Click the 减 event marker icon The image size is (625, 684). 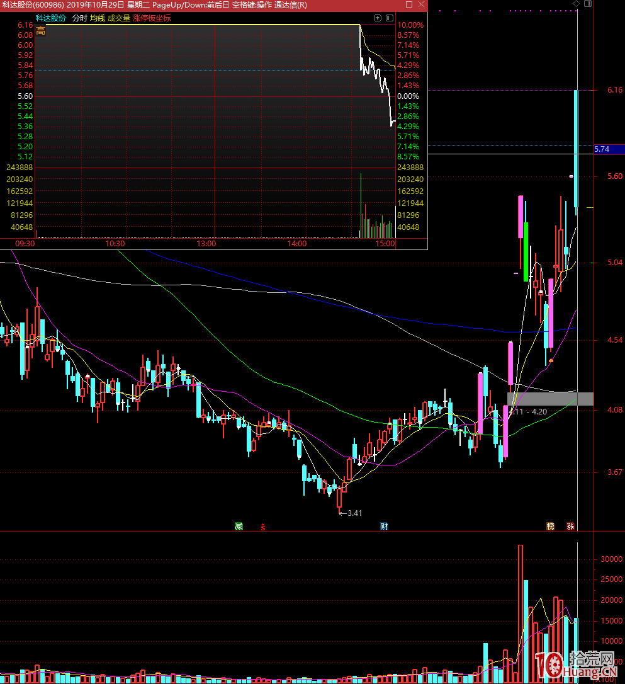pos(239,526)
